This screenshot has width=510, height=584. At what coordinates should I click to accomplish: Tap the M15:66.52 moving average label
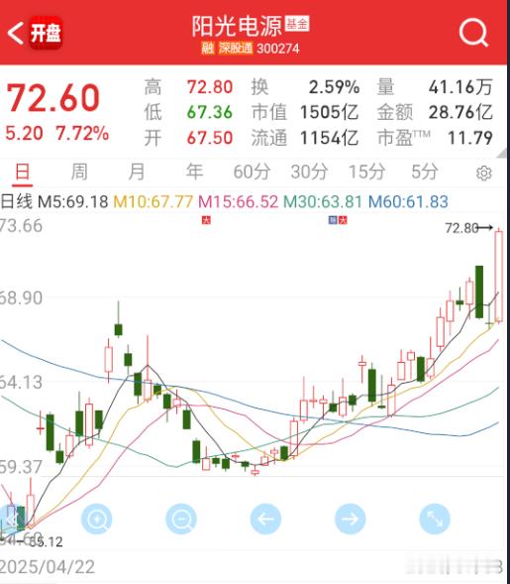pyautogui.click(x=238, y=202)
